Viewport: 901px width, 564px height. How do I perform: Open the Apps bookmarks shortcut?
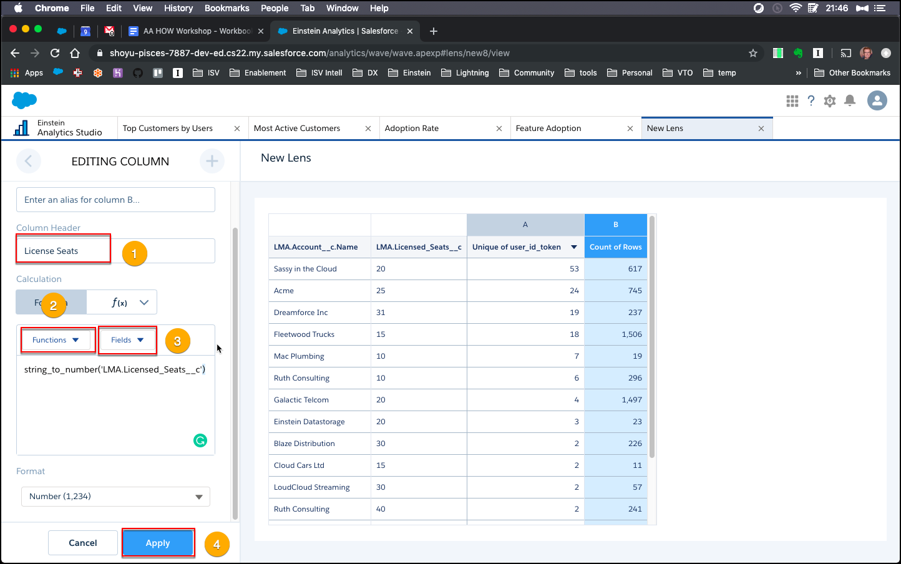[x=27, y=73]
